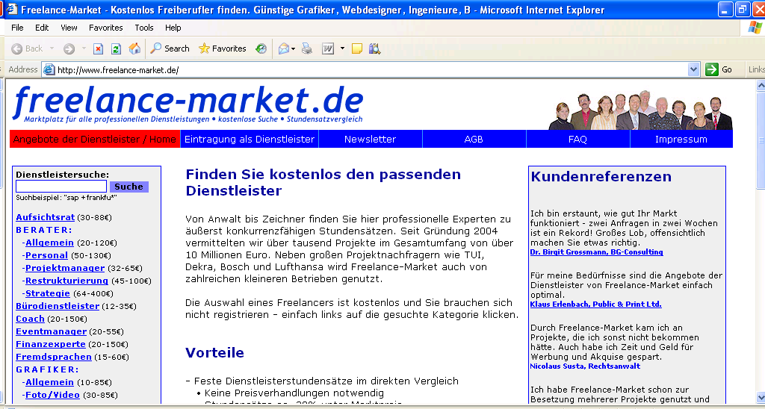The width and height of the screenshot is (765, 409).
Task: Click Klaus Erlenbach, Public & Print Ltd. link
Action: pyautogui.click(x=595, y=305)
